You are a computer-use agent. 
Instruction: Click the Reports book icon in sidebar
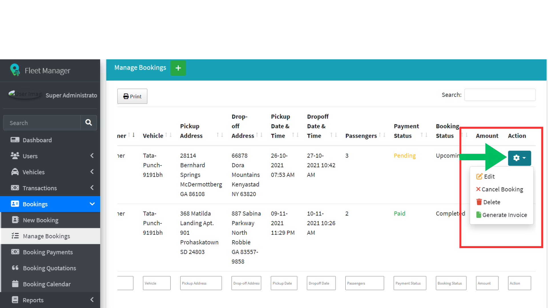15,300
